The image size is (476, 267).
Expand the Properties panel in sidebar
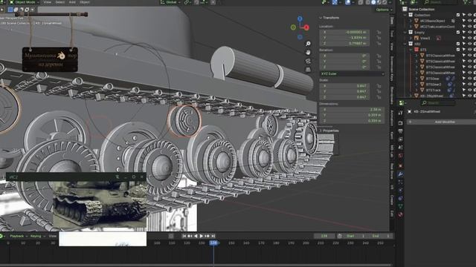pos(321,131)
